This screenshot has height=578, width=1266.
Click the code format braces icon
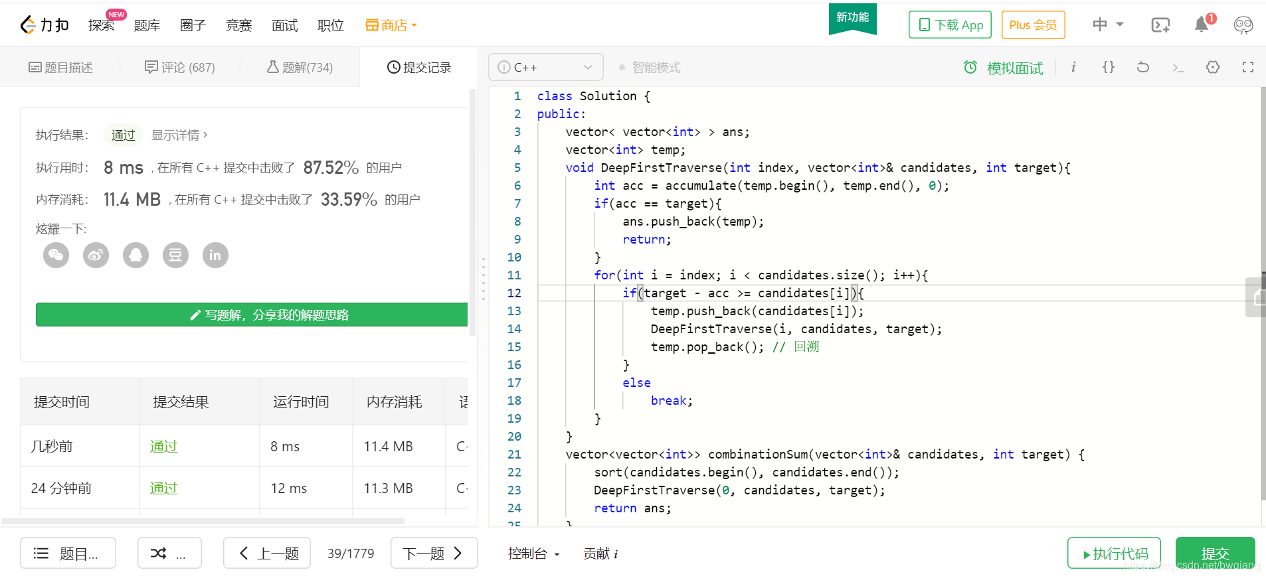[1108, 67]
